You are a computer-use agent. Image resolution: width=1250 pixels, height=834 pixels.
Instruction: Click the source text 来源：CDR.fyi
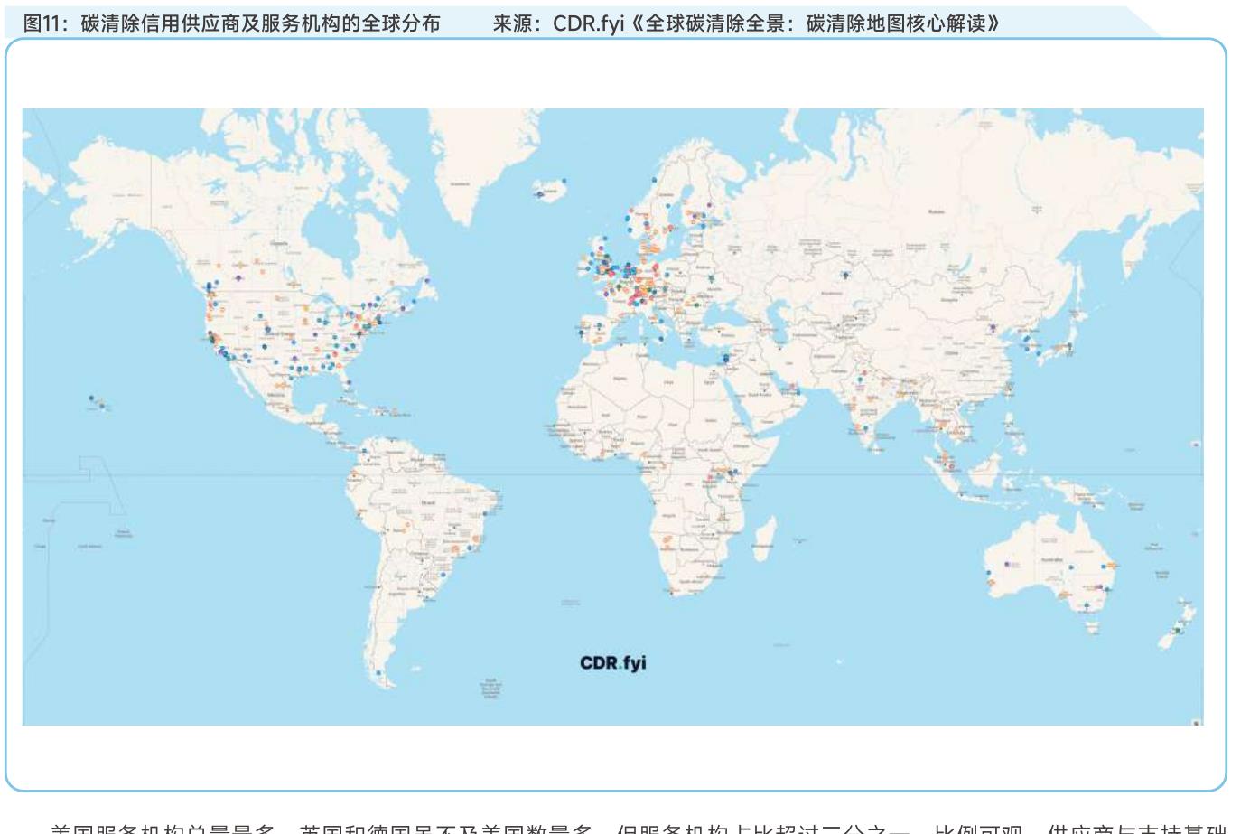(558, 23)
